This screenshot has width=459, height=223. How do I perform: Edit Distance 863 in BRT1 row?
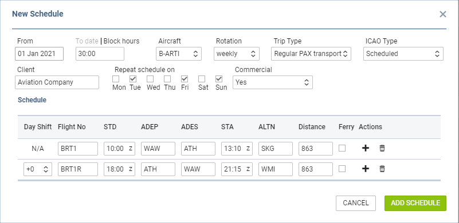[316, 149]
